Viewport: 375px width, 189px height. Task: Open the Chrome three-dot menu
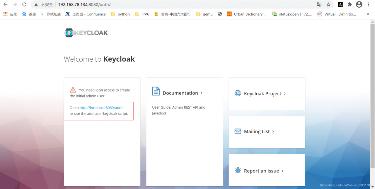tap(369, 4)
